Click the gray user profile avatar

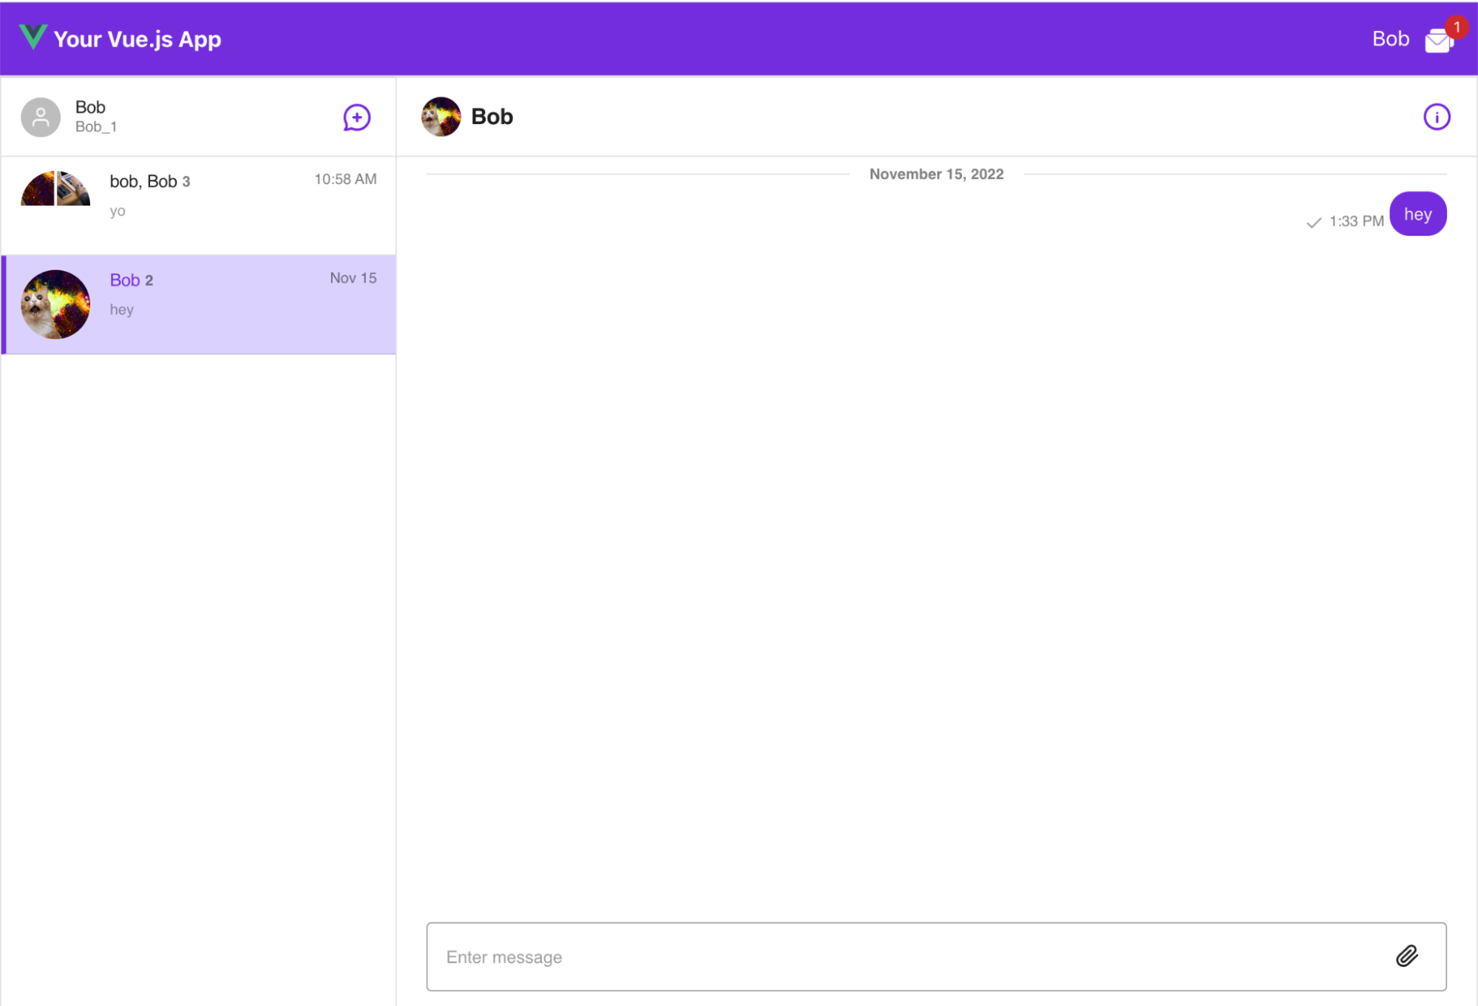(41, 117)
